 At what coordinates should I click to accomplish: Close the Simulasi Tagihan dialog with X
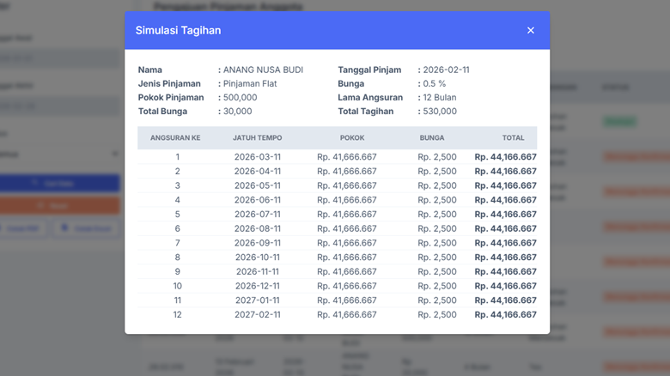pyautogui.click(x=530, y=31)
